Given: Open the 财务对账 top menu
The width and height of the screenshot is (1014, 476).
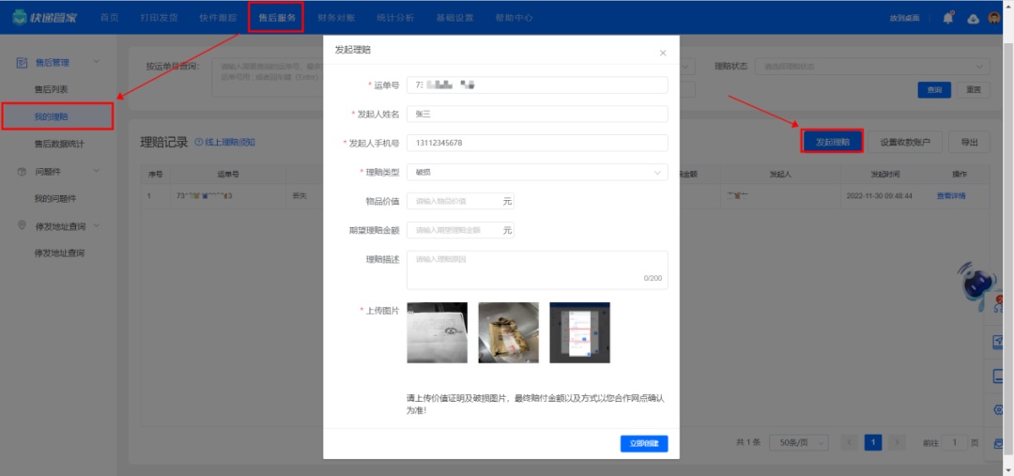Looking at the screenshot, I should point(337,18).
